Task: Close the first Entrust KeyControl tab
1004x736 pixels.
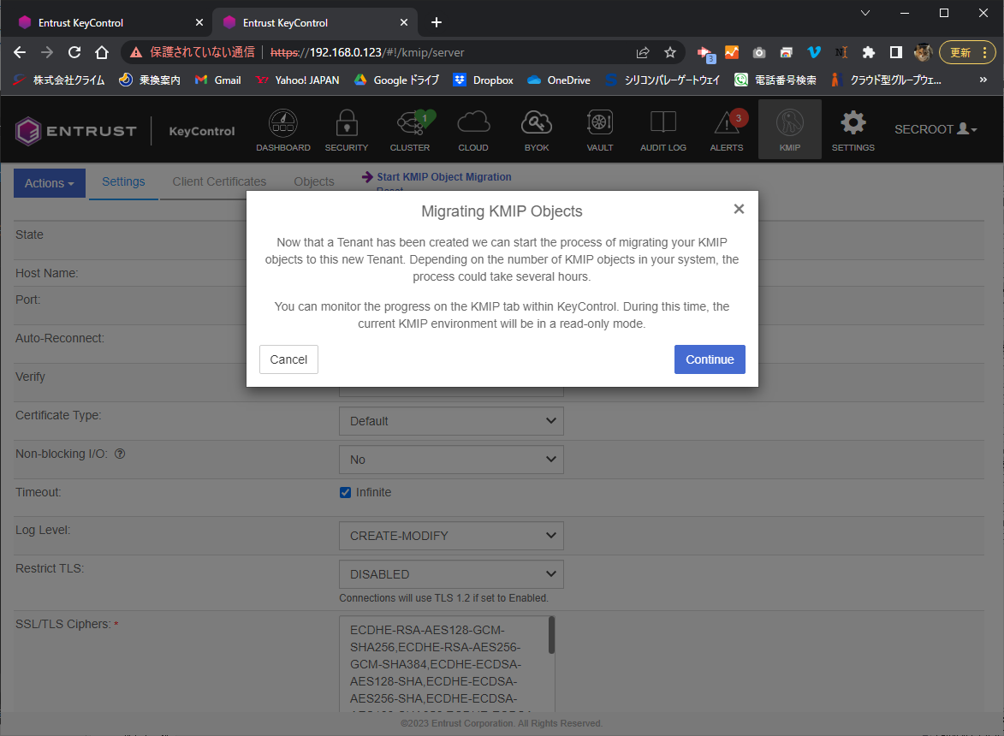Action: 199,22
